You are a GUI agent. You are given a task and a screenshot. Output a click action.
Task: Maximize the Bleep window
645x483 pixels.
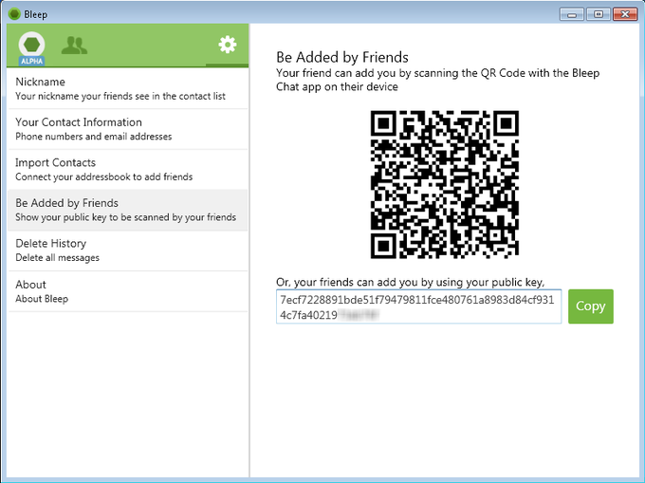(x=599, y=14)
